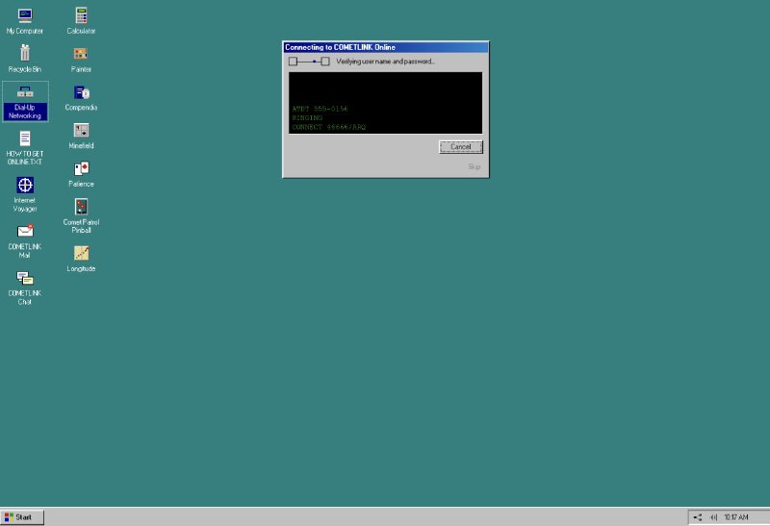Click the 10:17 AM taskbar clock
Screen dimensions: 770x526
(x=736, y=517)
